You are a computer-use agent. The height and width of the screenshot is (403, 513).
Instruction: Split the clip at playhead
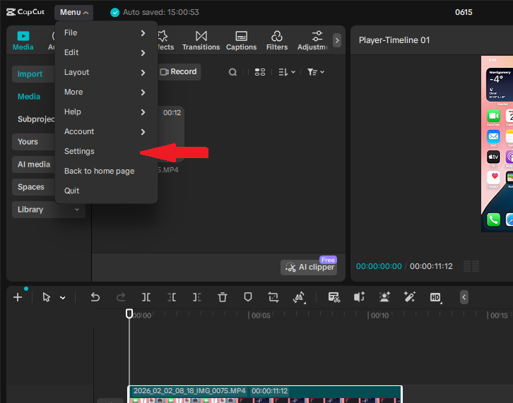[x=146, y=297]
